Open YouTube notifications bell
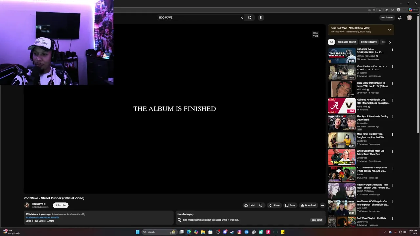This screenshot has width=420, height=236. (400, 18)
